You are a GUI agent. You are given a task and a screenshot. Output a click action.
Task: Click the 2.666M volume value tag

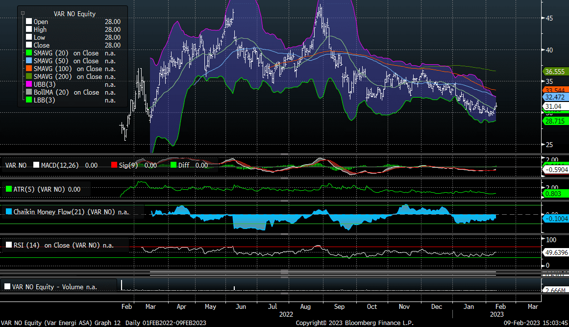[555, 290]
